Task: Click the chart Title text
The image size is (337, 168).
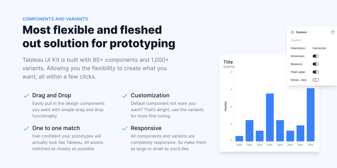Action: click(228, 62)
